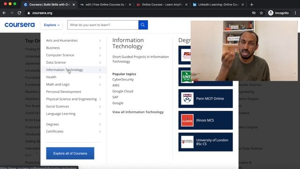
Task: Expand the Health chevron
Action: 100,77
